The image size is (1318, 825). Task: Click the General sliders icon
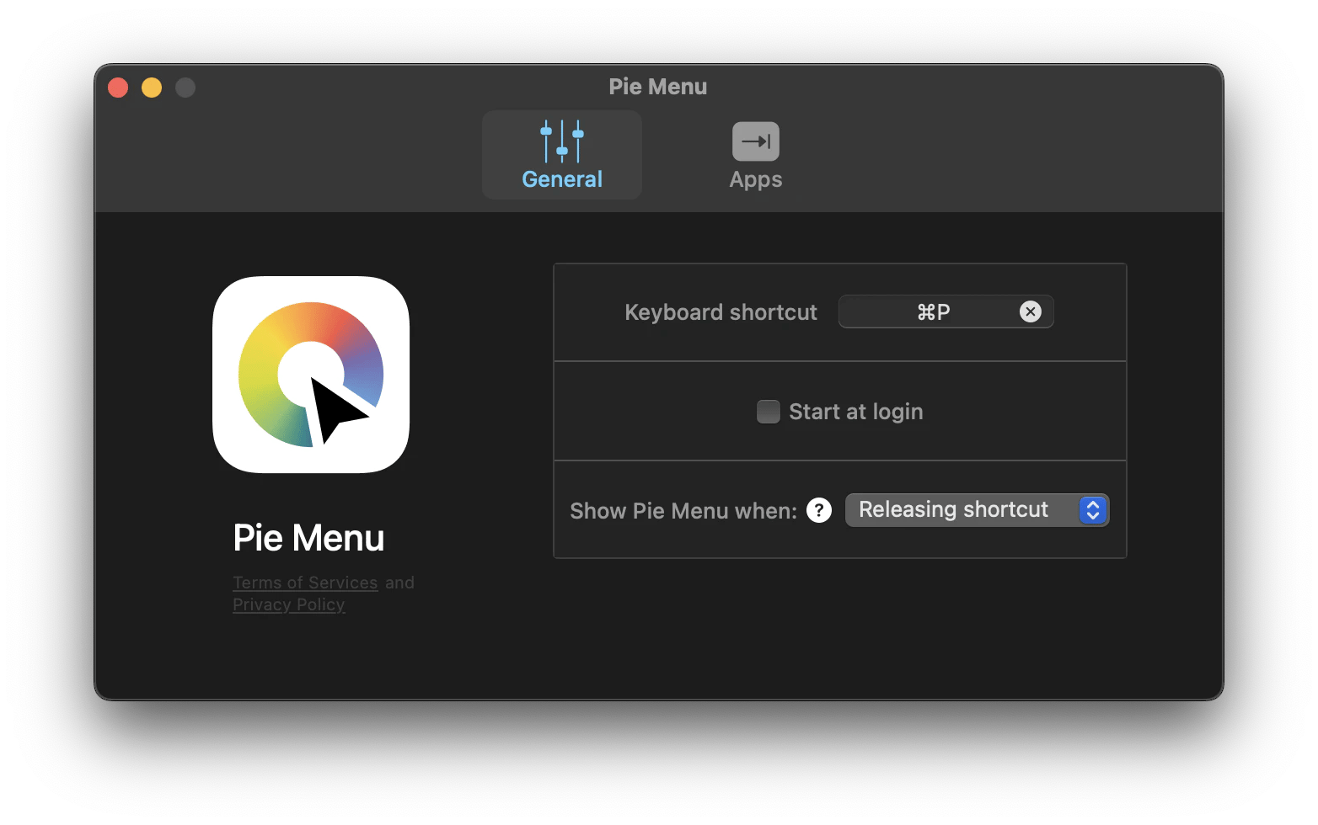pos(562,141)
